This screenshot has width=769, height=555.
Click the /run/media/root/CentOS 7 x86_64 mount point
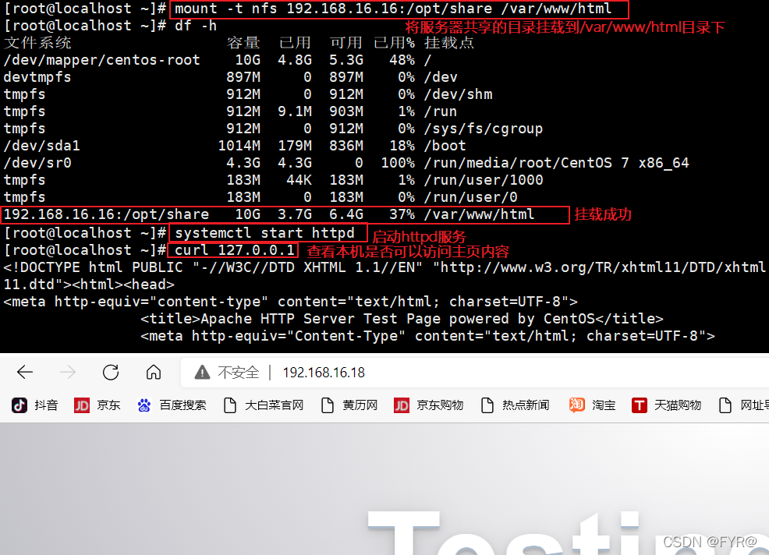(557, 163)
